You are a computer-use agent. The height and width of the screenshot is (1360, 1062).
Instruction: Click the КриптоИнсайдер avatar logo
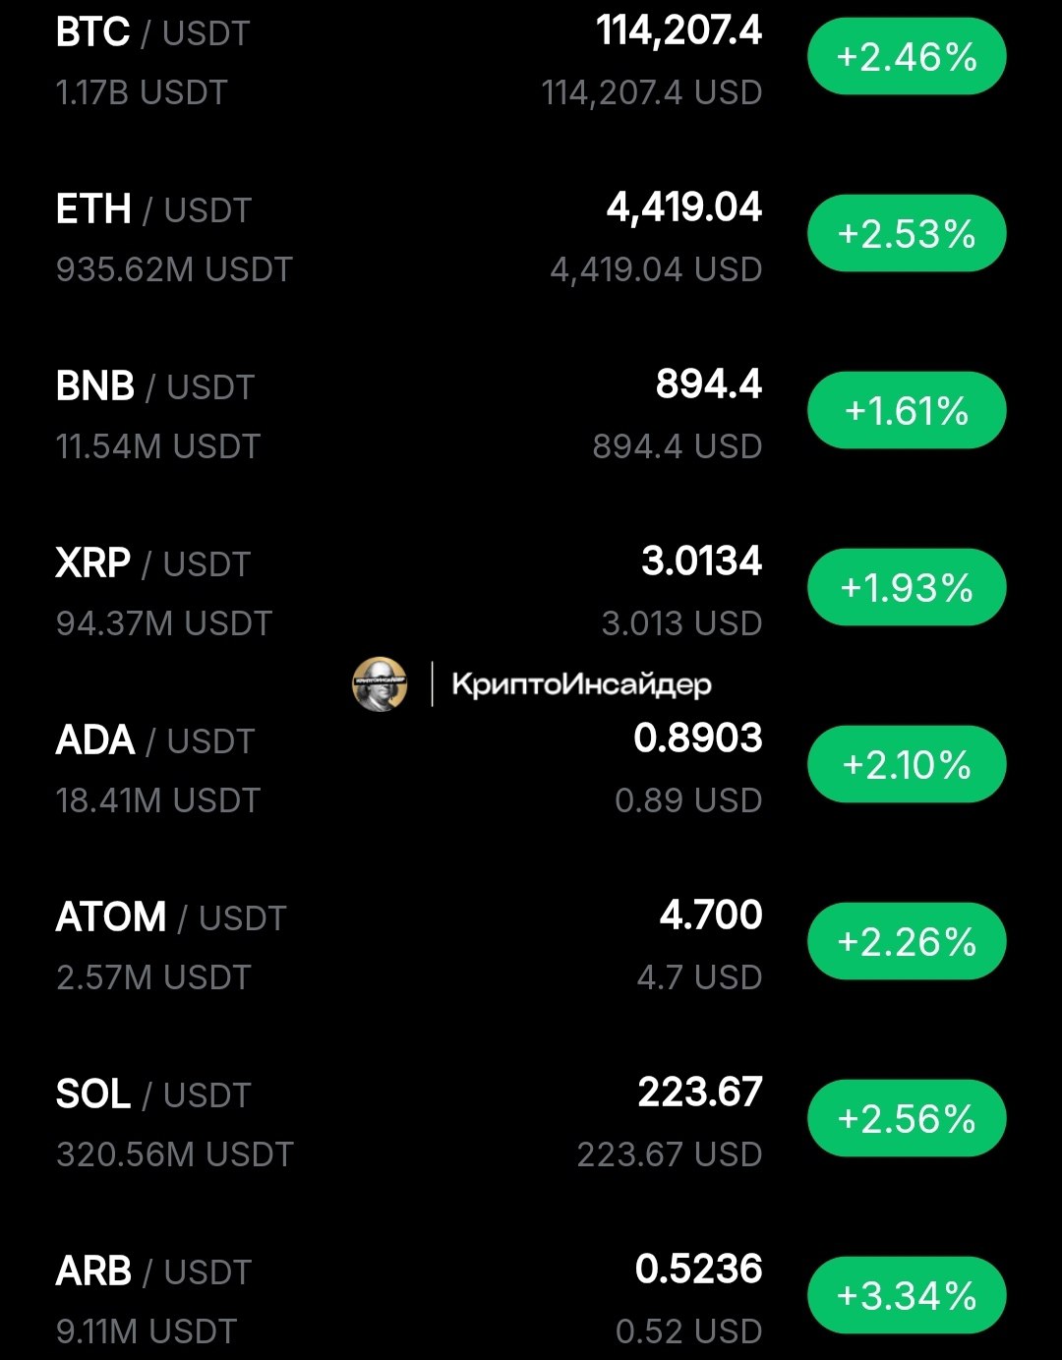click(380, 683)
